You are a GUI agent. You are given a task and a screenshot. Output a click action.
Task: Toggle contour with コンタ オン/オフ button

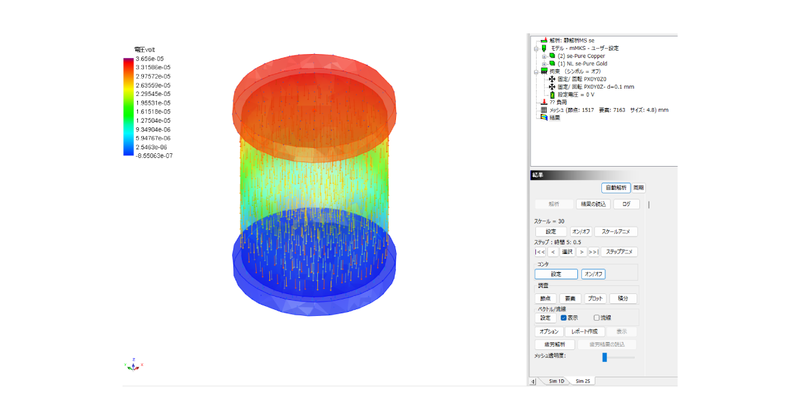(593, 274)
